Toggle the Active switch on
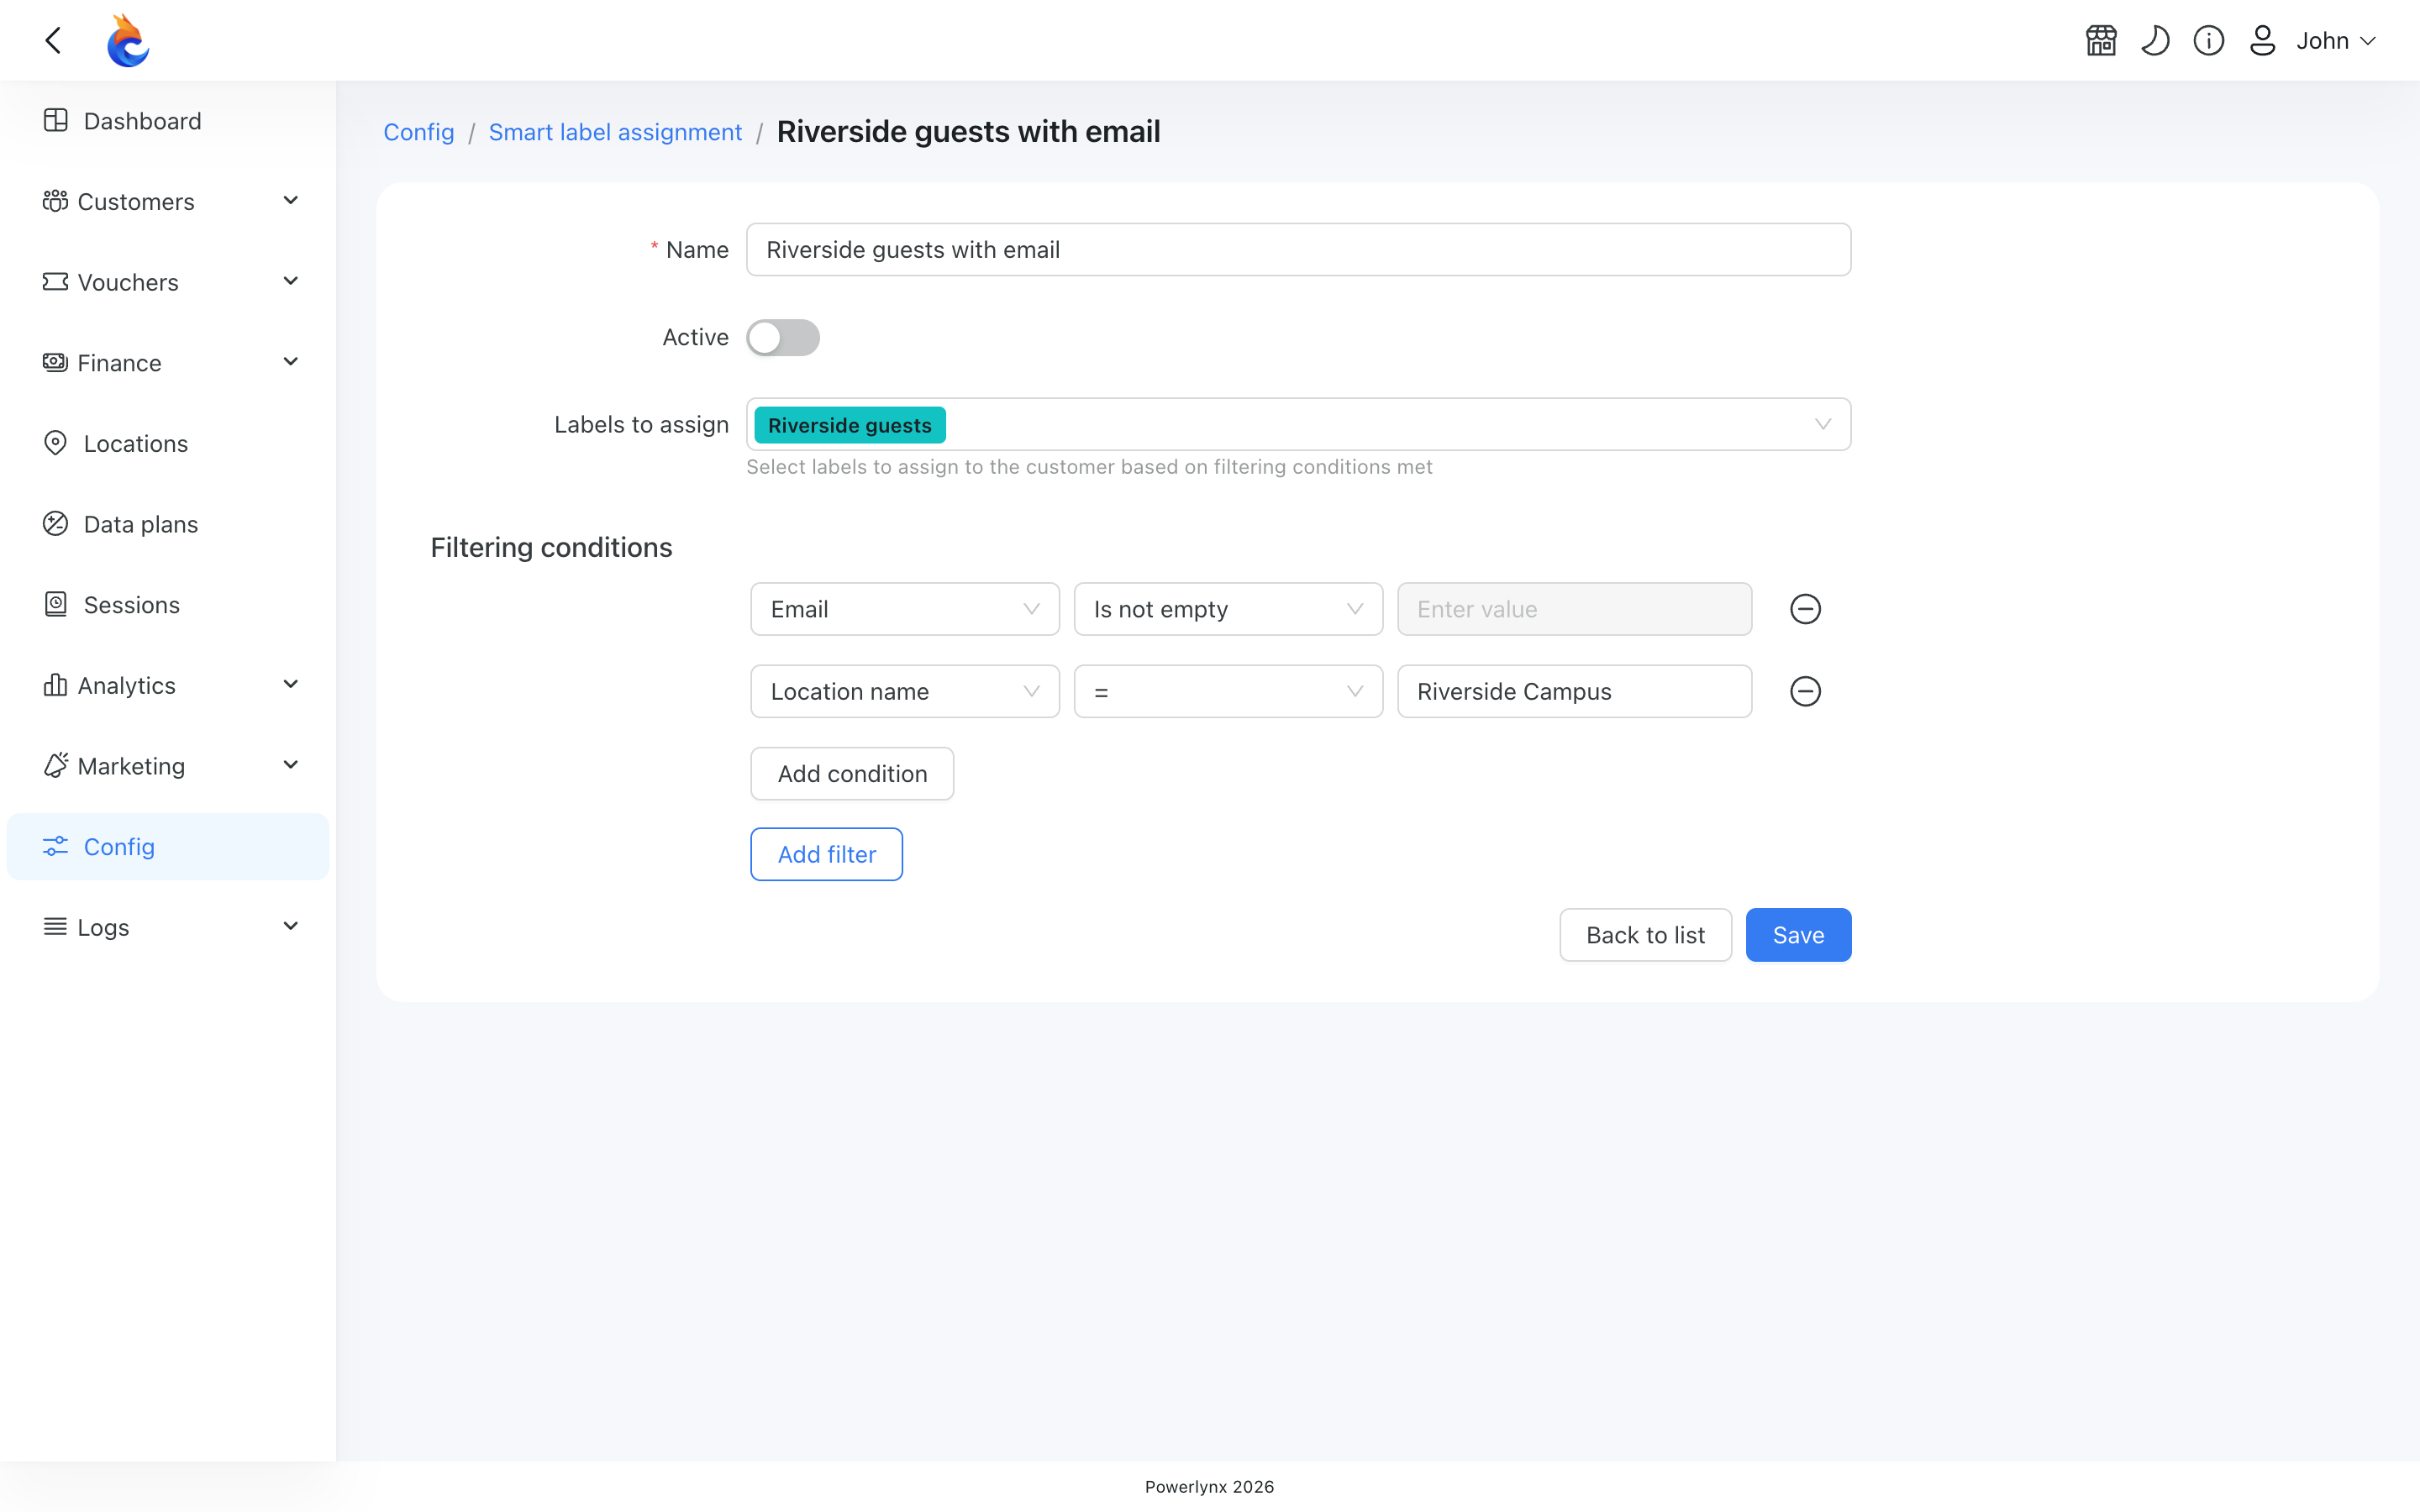 point(783,338)
